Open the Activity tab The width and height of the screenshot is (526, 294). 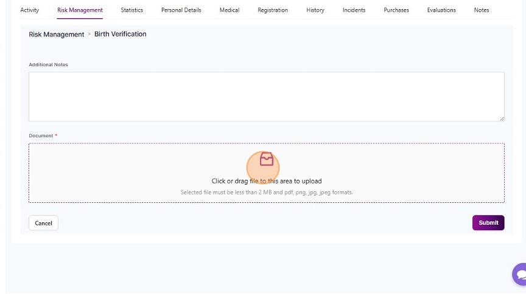point(29,10)
